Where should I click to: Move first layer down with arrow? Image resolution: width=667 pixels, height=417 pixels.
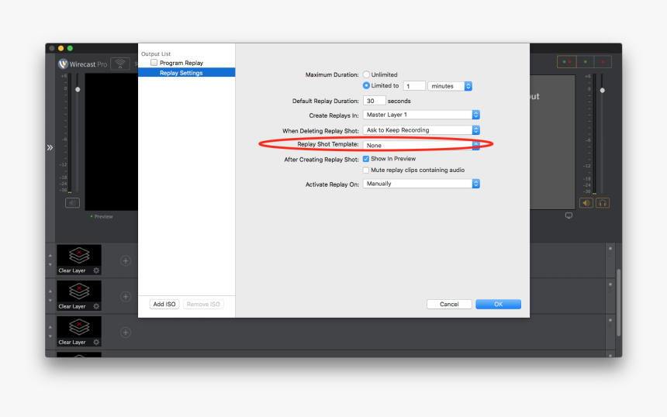pyautogui.click(x=50, y=264)
